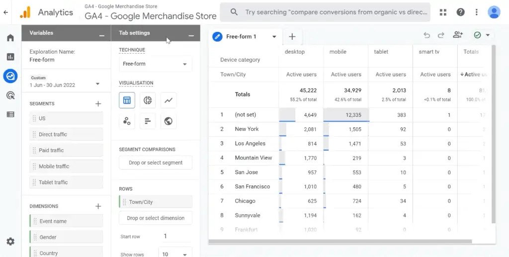Open the Technique Free-form dropdown

click(x=156, y=64)
